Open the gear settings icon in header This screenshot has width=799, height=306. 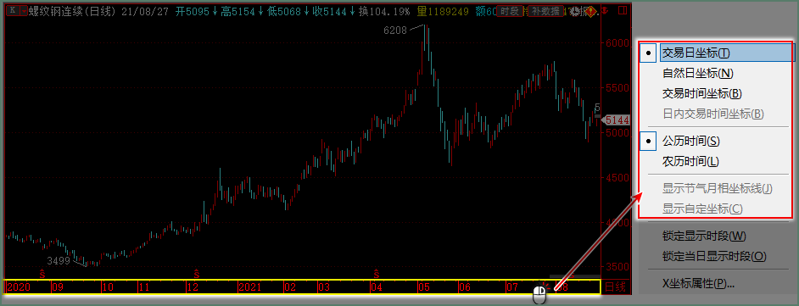[575, 11]
